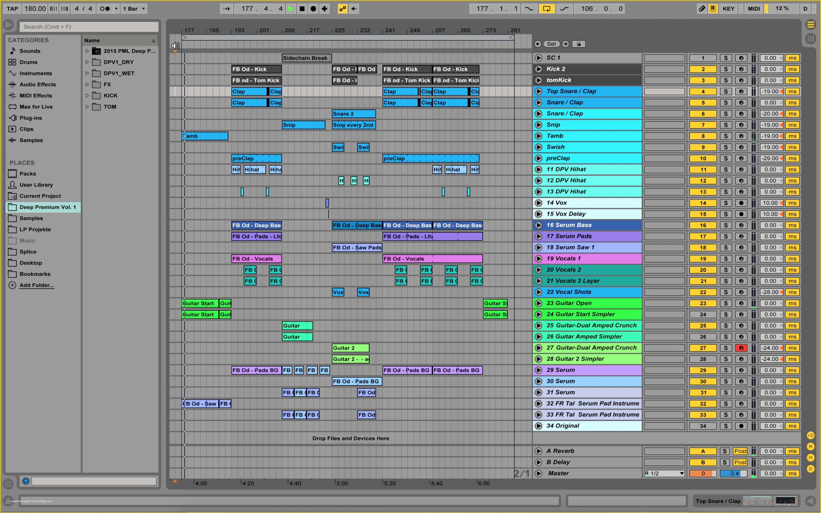Screen dimensions: 821x513
Task: Expand the TOM folder
Action: 87,107
